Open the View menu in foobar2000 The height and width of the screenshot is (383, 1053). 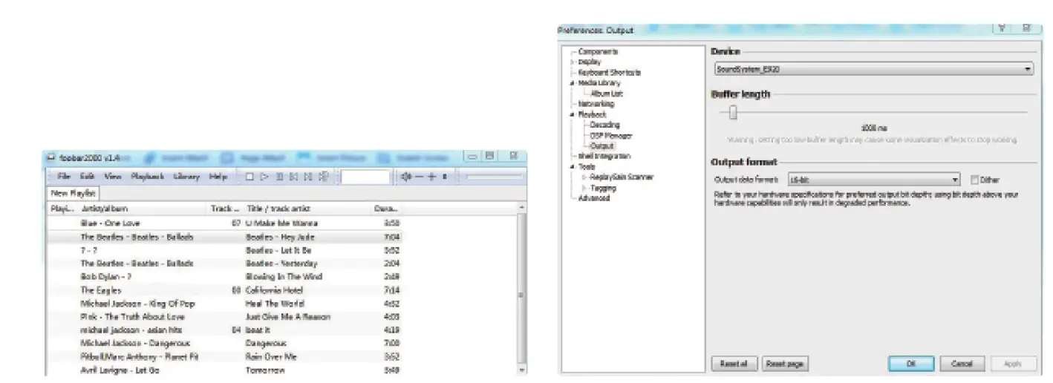point(113,177)
